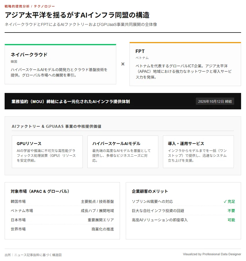The height and width of the screenshot is (261, 246).
Task: Select the FPT card heading
Action: pyautogui.click(x=140, y=51)
